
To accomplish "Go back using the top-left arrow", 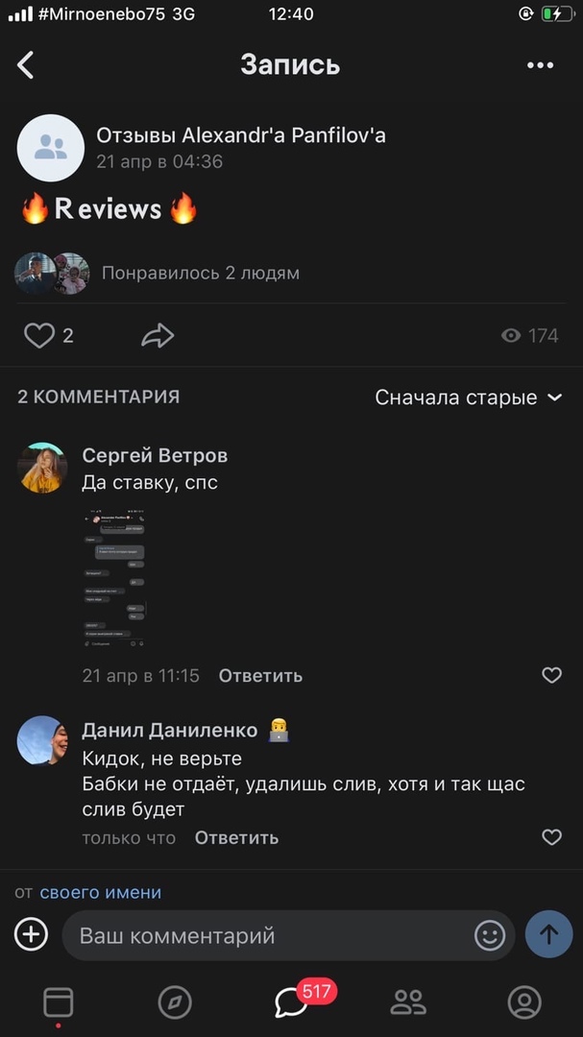I will [26, 65].
